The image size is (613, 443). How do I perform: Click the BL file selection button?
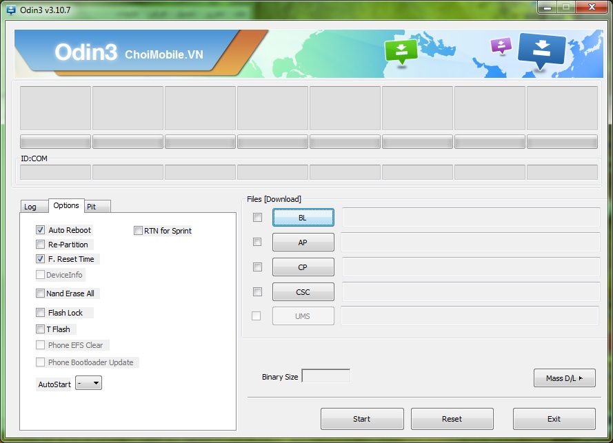(303, 217)
